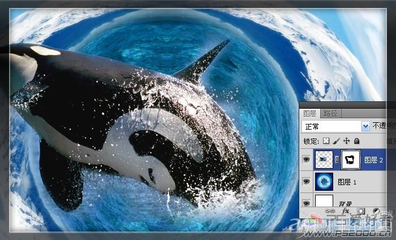Image resolution: width=396 pixels, height=240 pixels.
Task: Toggle lock position move icon
Action: (346, 141)
